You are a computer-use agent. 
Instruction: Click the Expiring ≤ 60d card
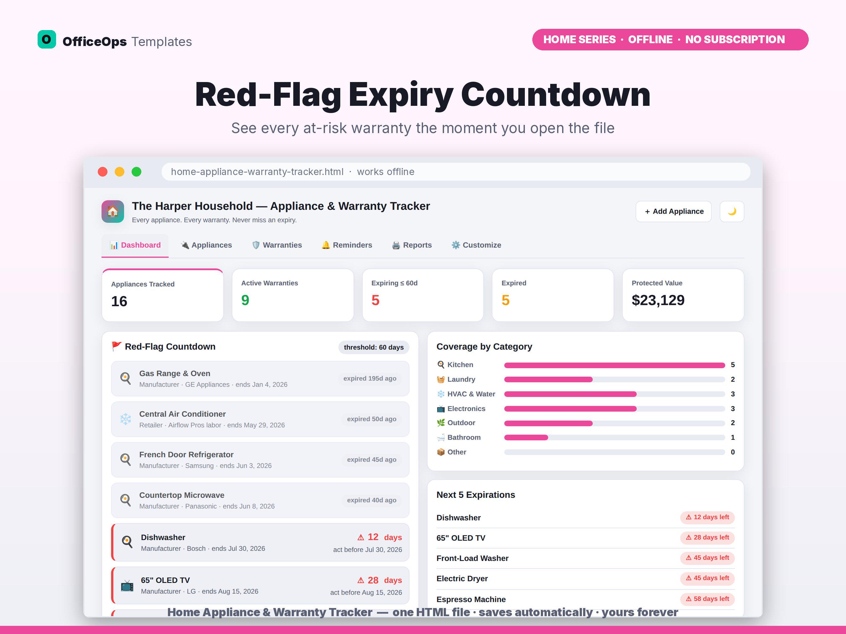[423, 295]
